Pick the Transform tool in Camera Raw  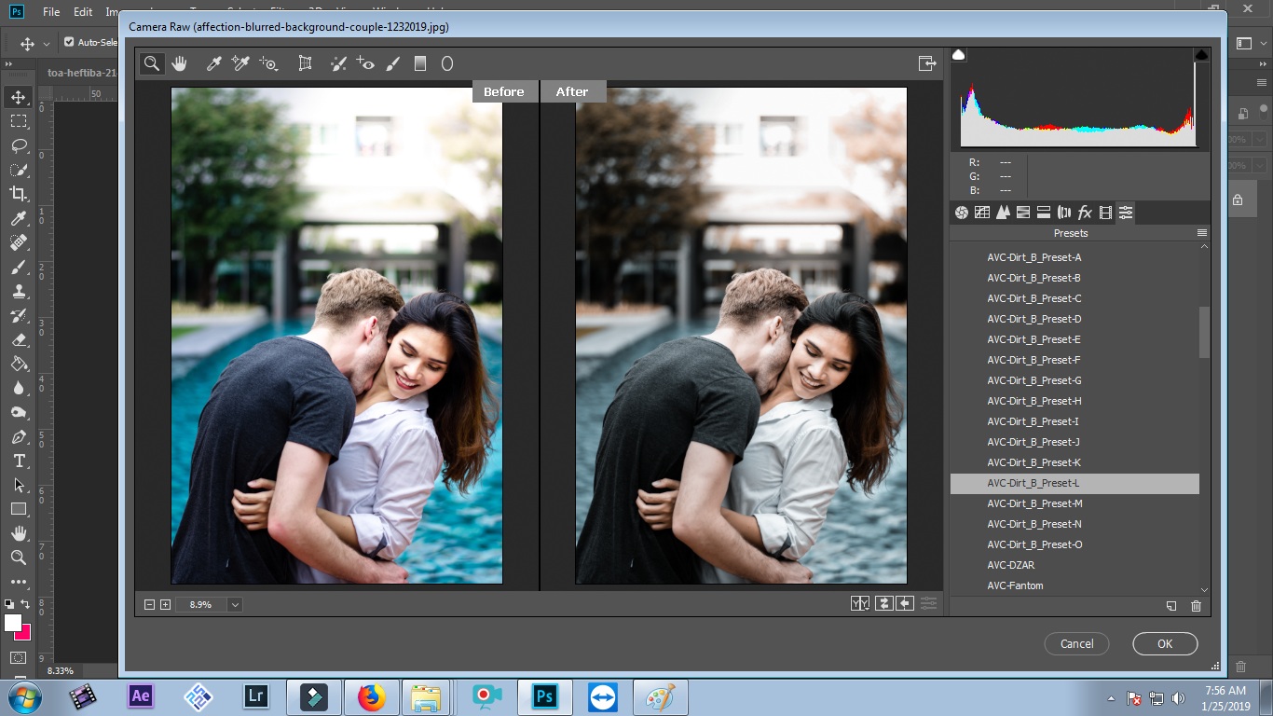(305, 63)
